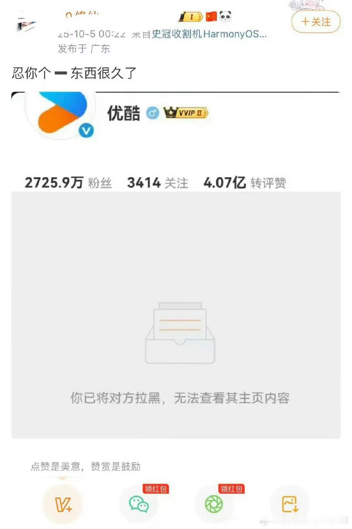Share to Moments via green shutter icon
The width and height of the screenshot is (352, 529).
214,504
